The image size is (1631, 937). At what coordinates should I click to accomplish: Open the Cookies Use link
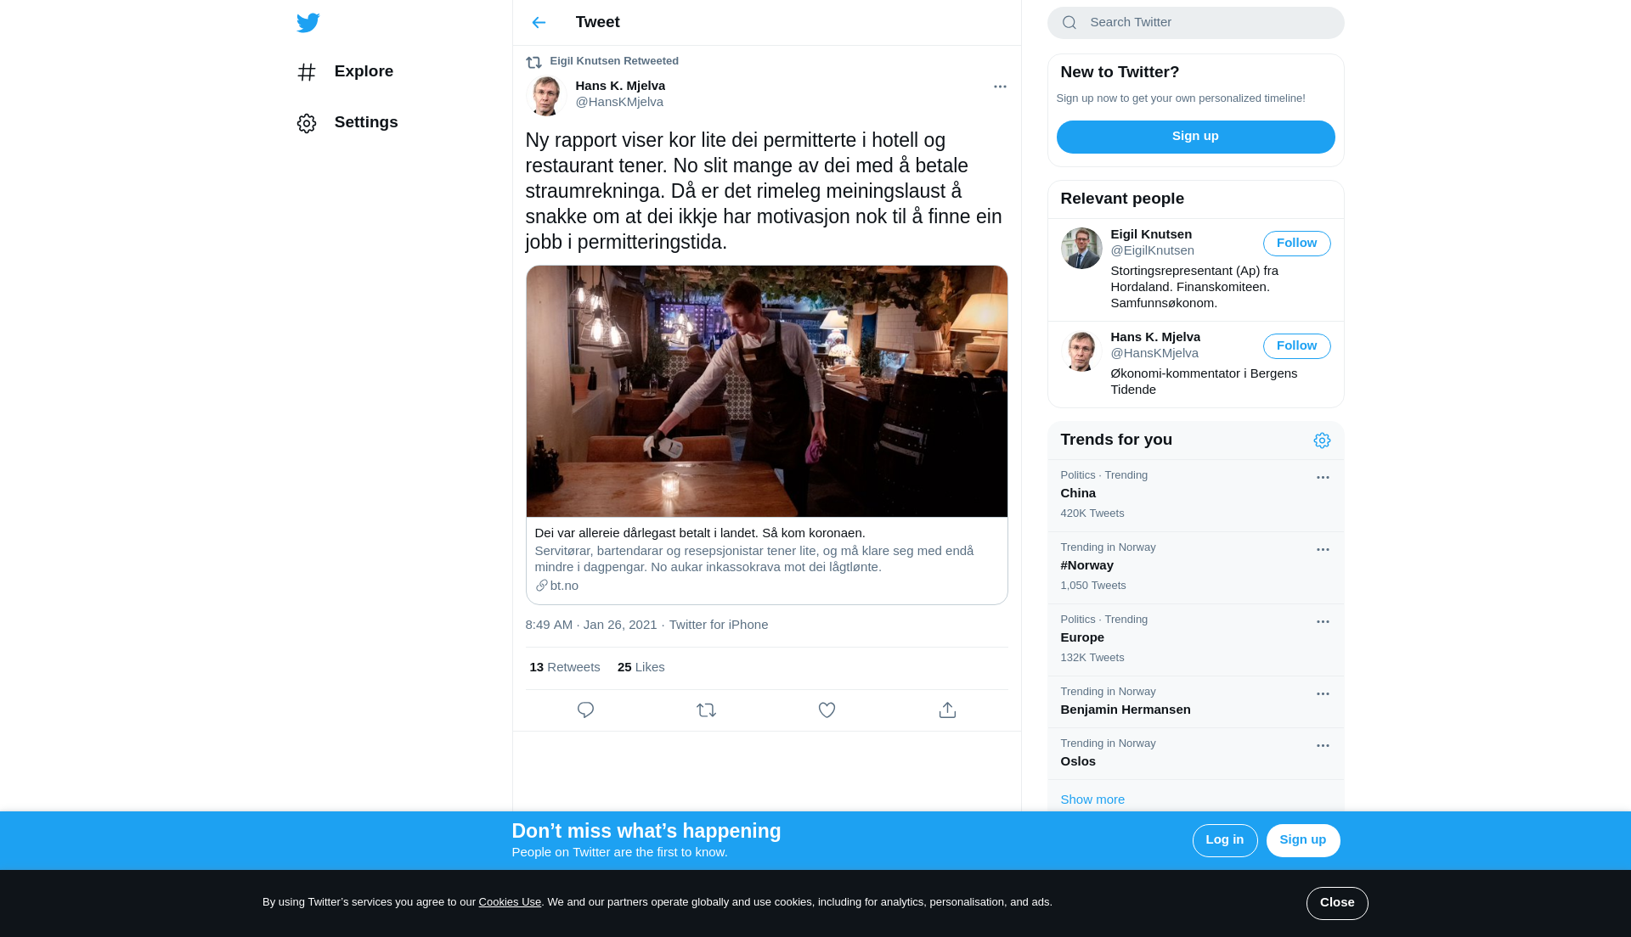coord(510,902)
